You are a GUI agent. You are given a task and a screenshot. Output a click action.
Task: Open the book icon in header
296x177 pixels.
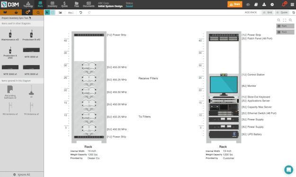coord(256,5)
